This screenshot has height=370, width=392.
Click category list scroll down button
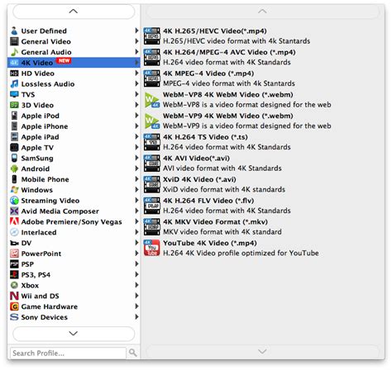[74, 334]
